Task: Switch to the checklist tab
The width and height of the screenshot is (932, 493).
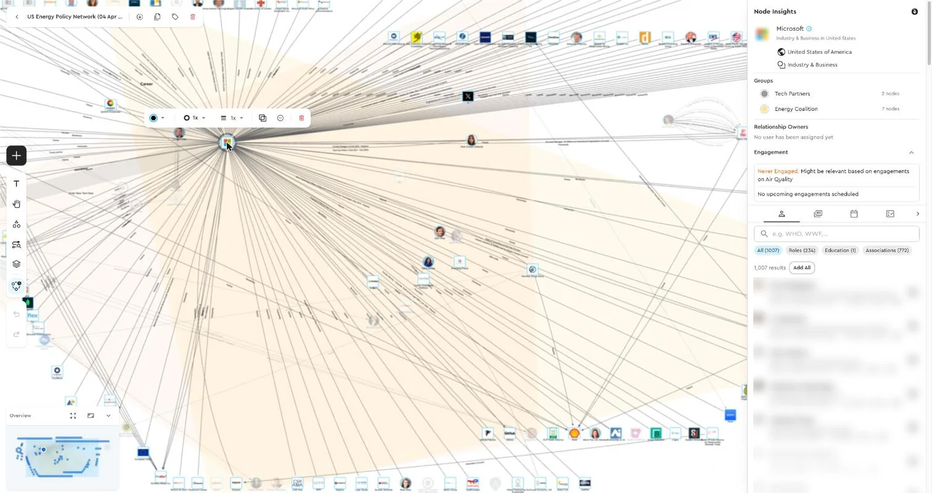Action: [890, 214]
